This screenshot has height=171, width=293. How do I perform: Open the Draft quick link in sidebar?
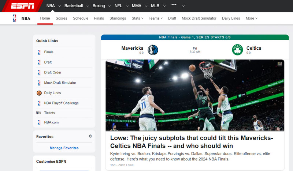(48, 62)
